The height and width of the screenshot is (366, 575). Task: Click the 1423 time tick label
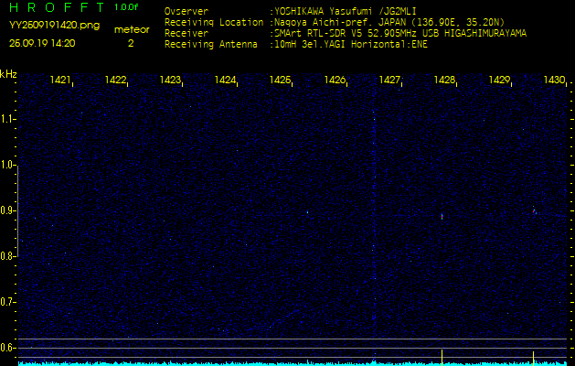[x=170, y=80]
